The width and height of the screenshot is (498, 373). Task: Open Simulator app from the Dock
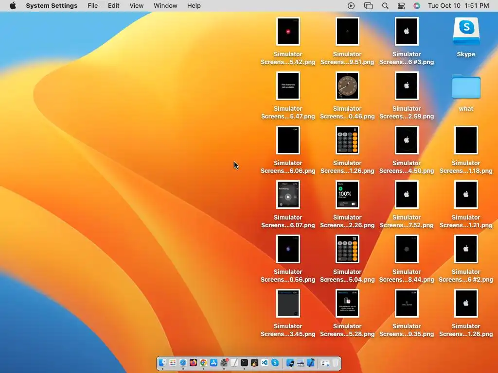[x=290, y=362]
